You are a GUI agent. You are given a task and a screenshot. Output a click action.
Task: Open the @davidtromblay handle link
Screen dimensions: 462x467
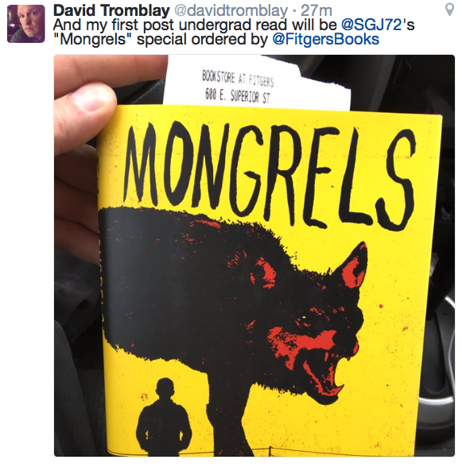click(x=231, y=10)
